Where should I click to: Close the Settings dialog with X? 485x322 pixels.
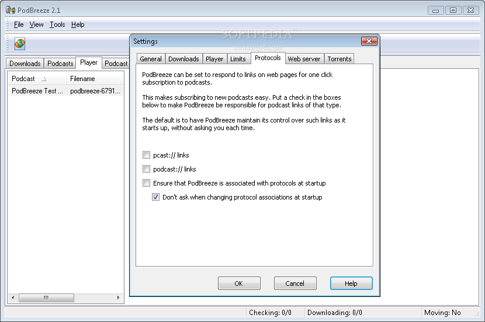[x=369, y=41]
